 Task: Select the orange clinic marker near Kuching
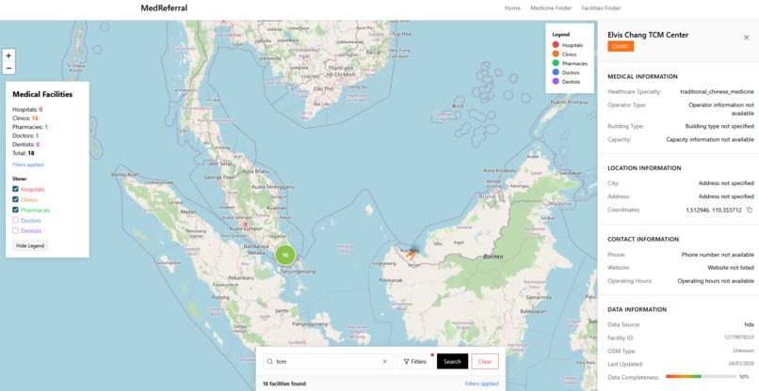411,256
